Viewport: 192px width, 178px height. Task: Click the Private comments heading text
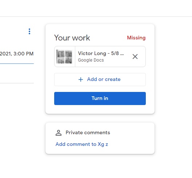point(88,132)
